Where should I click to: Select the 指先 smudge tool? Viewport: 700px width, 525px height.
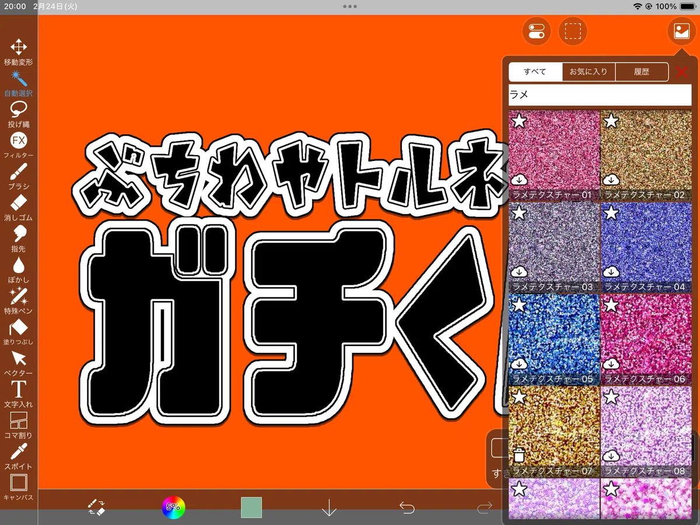[x=19, y=239]
